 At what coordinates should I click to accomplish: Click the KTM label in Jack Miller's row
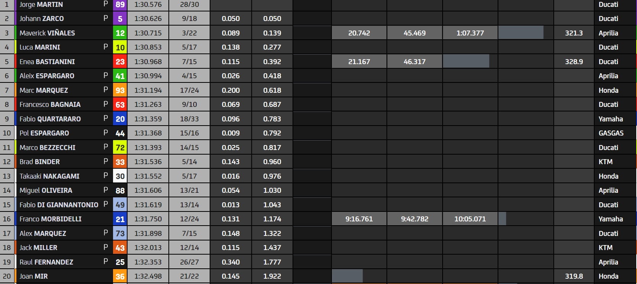click(x=605, y=248)
